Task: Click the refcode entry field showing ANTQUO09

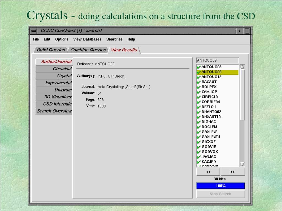Action: (x=217, y=60)
